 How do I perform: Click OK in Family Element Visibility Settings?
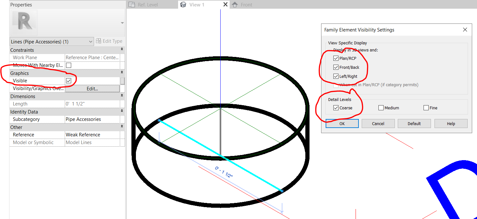(x=342, y=123)
